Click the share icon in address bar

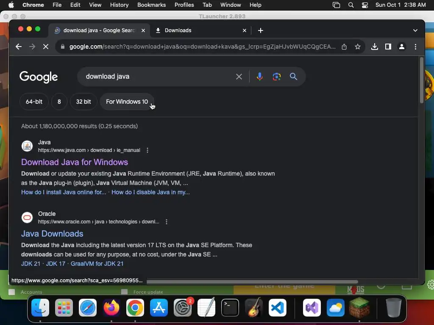(344, 47)
